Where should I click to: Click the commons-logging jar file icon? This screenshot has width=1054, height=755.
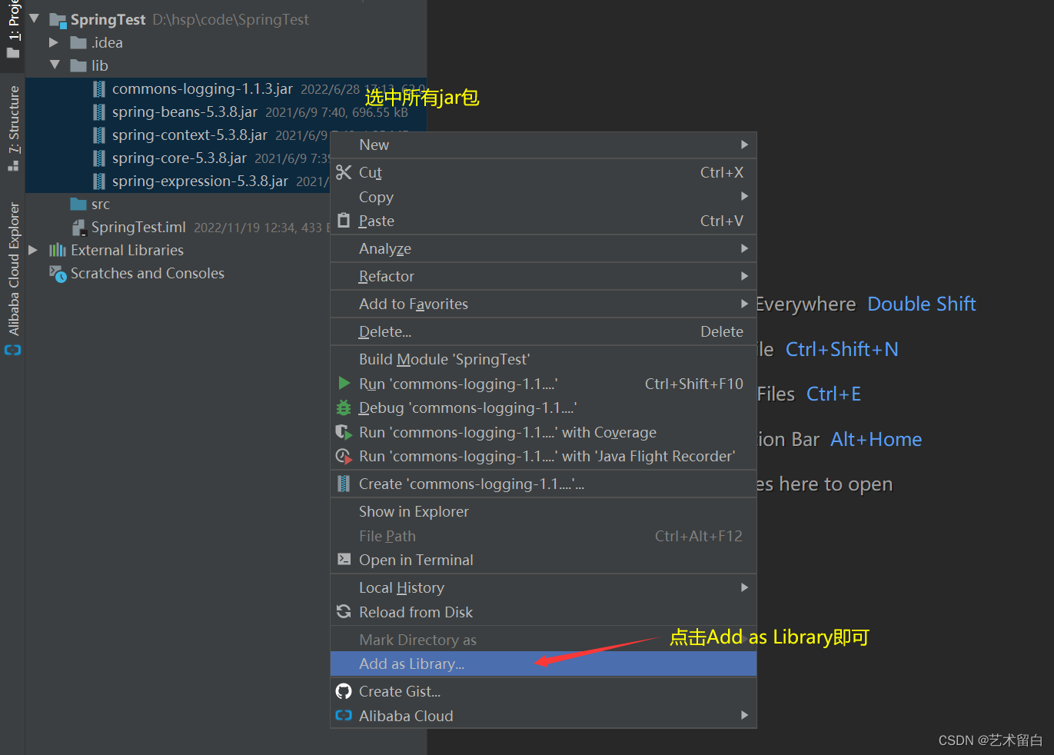[99, 89]
